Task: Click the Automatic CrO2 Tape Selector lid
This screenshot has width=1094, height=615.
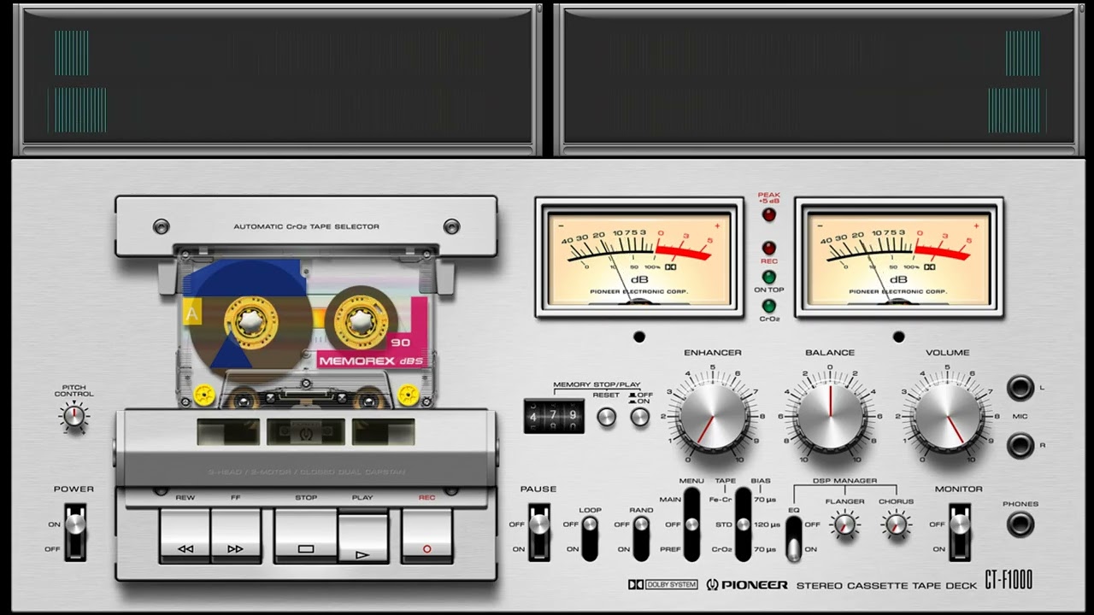Action: click(306, 226)
